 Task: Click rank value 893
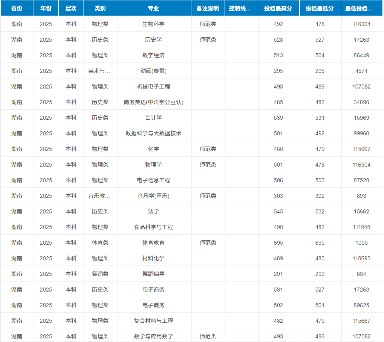(362, 196)
